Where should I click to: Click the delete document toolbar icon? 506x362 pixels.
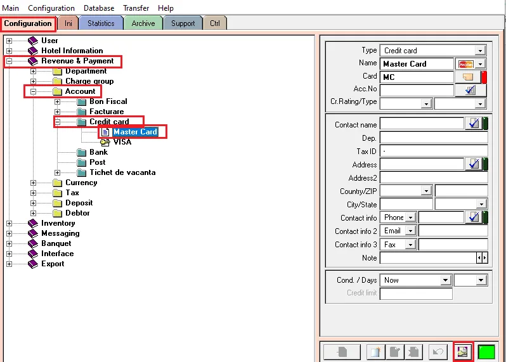413,352
